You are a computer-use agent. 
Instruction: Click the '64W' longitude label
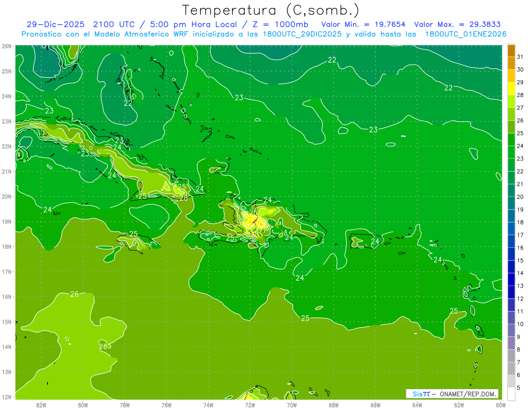coord(417,405)
